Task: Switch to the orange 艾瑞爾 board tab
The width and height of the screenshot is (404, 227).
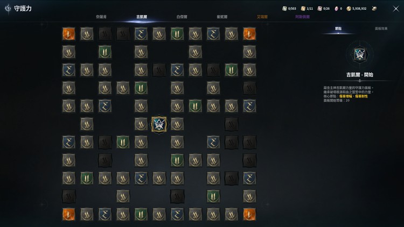Action: pyautogui.click(x=262, y=17)
